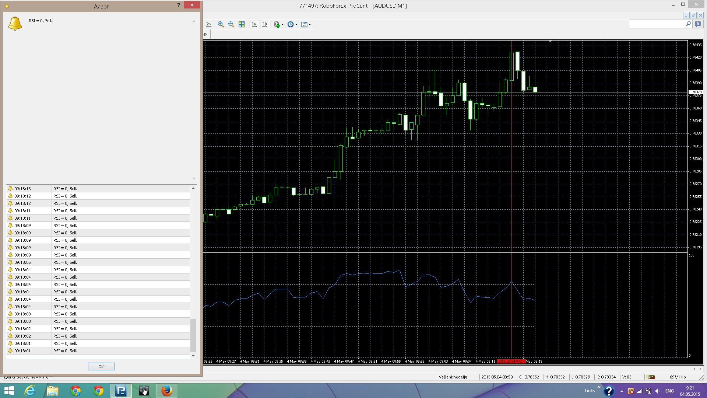Viewport: 707px width, 398px height.
Task: Click the line chart icon in toolbar
Action: pos(209,24)
